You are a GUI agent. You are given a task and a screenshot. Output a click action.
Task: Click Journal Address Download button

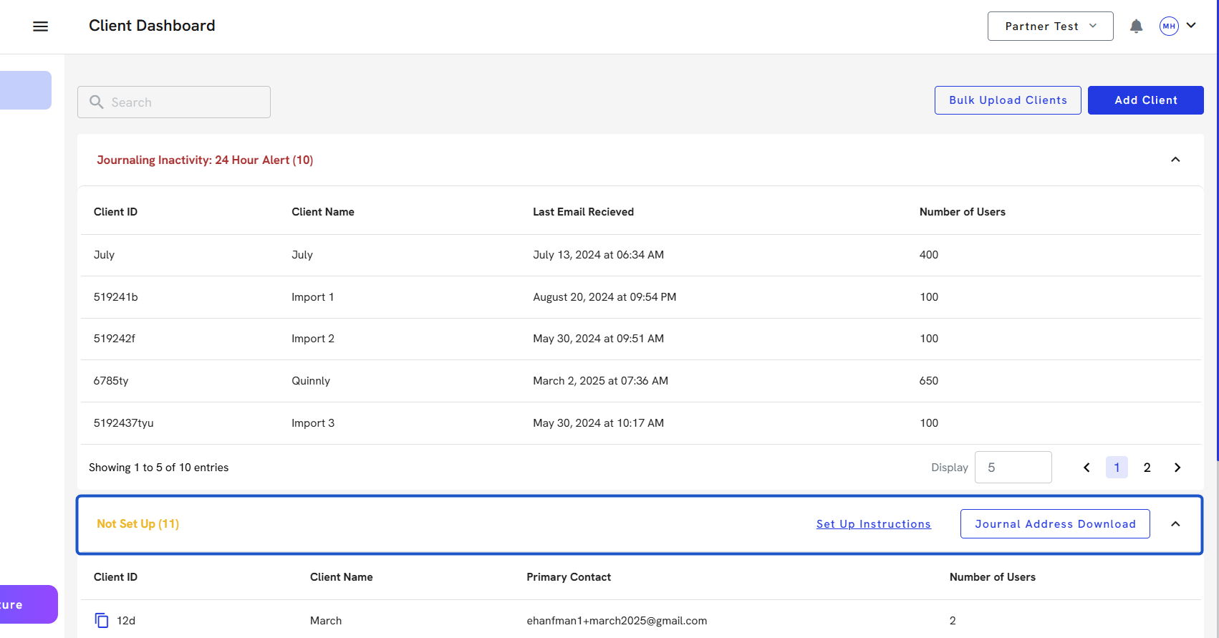[1055, 524]
